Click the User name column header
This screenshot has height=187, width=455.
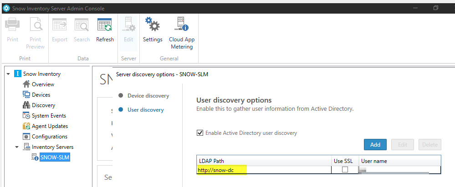(399, 161)
